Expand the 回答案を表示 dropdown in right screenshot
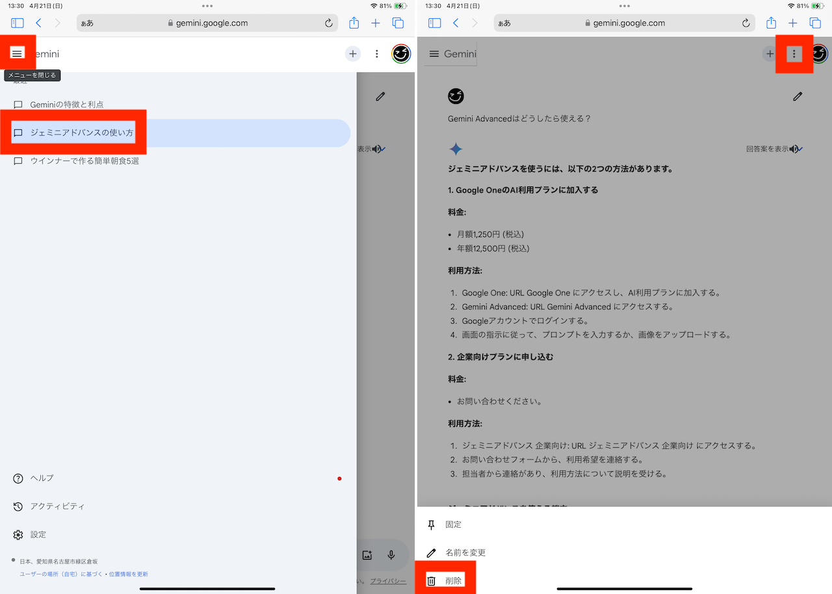The image size is (832, 594). (x=774, y=149)
